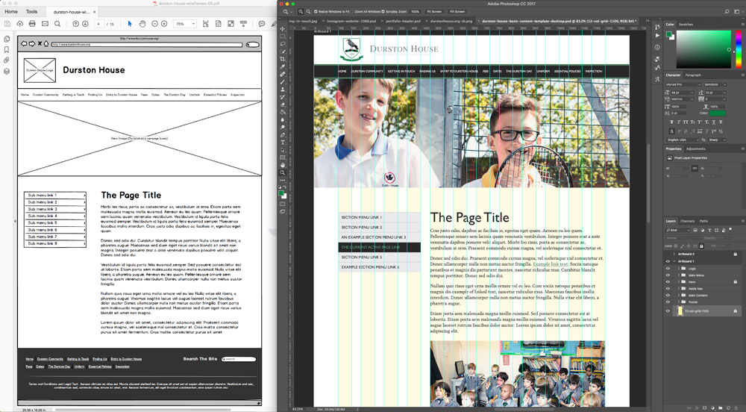Click the Zoom Out magnifier in options bar
The image size is (746, 412).
point(308,11)
